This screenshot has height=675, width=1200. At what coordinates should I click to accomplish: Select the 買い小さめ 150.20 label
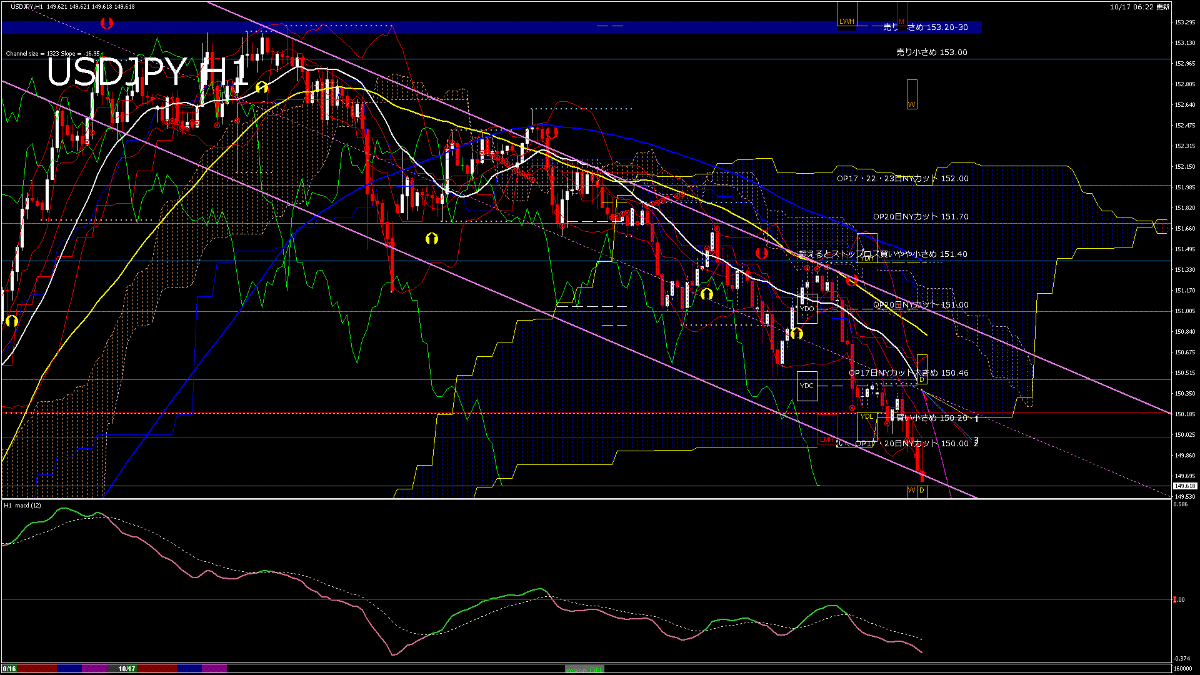click(x=931, y=417)
